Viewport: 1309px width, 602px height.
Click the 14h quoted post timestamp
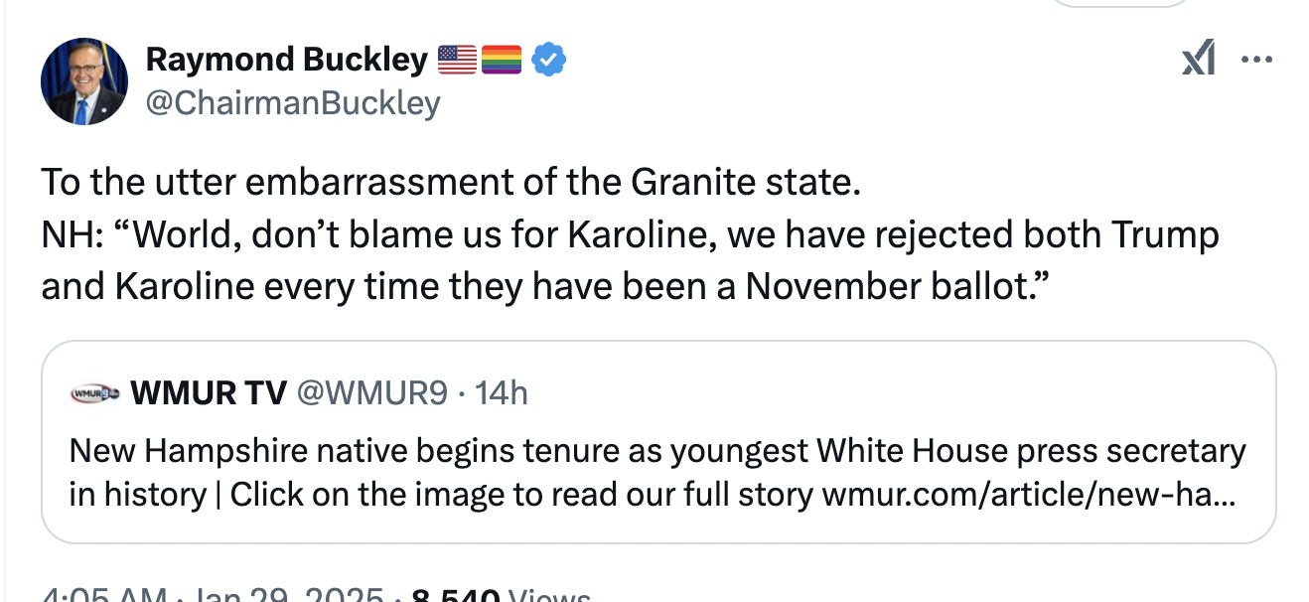pyautogui.click(x=502, y=394)
